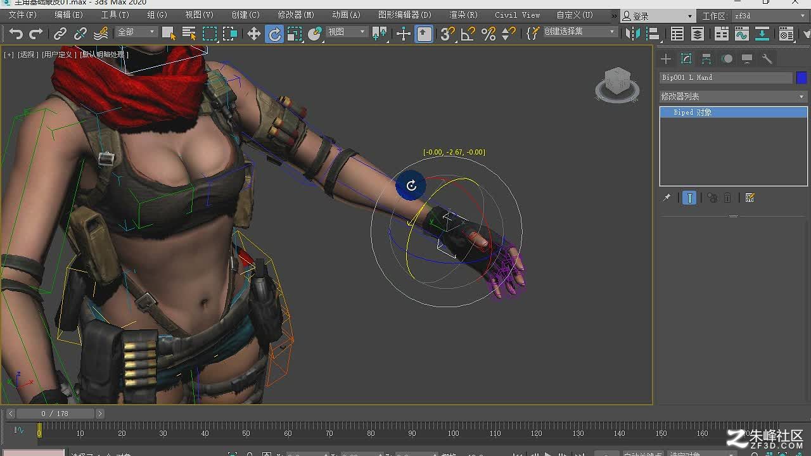Open the '组(G)' menu
This screenshot has height=456, width=811.
tap(157, 15)
